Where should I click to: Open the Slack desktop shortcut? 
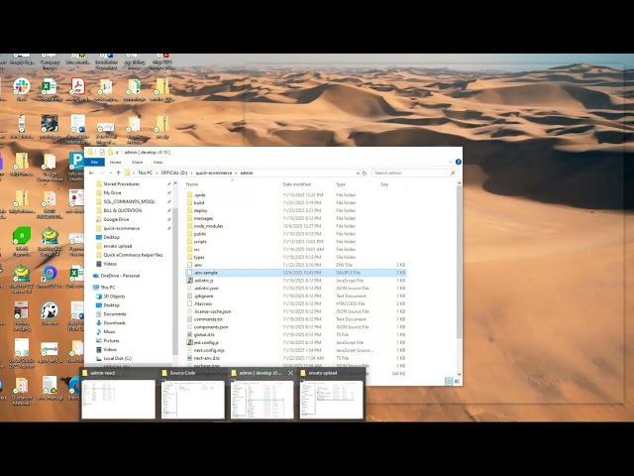pyautogui.click(x=22, y=87)
